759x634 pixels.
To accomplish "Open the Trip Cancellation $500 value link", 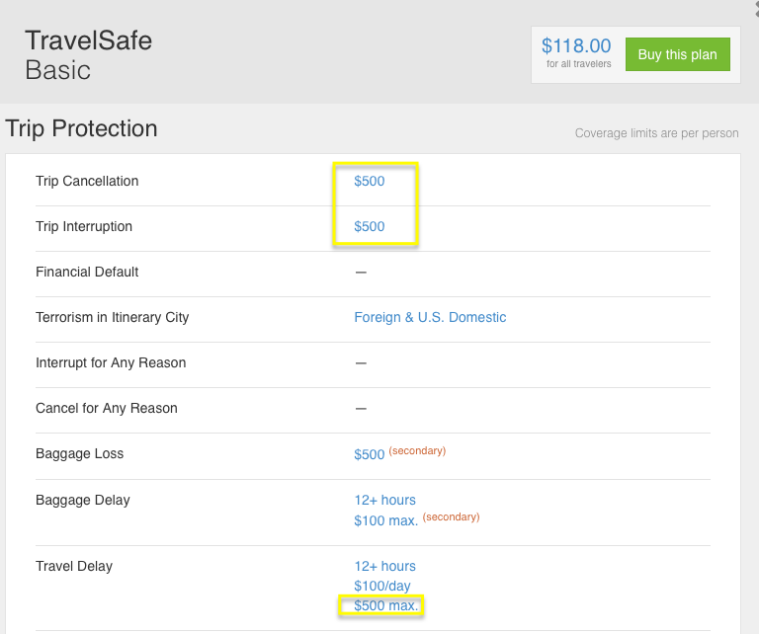I will pos(370,181).
